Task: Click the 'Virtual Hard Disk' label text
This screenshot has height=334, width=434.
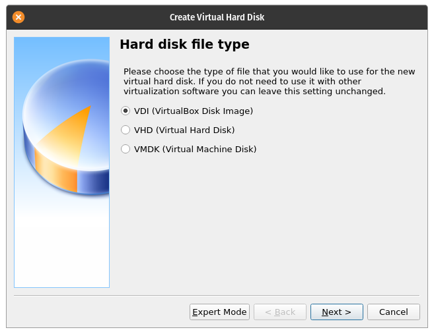Action: click(195, 130)
